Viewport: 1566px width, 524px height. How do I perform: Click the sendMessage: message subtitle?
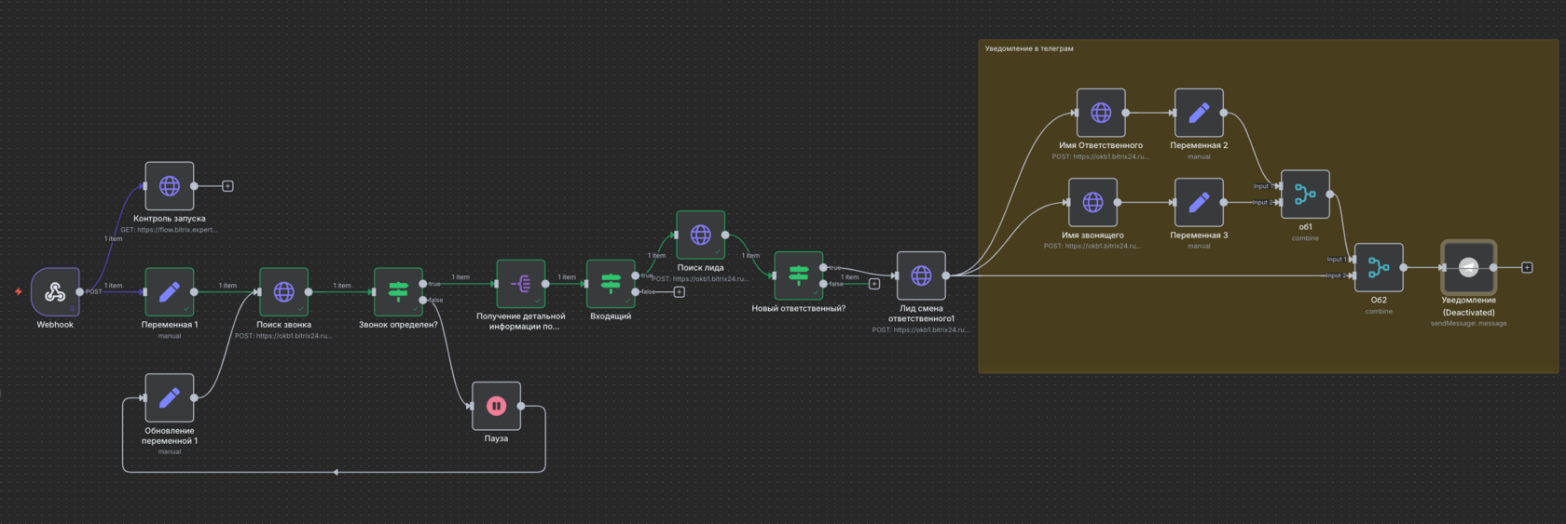[1469, 324]
